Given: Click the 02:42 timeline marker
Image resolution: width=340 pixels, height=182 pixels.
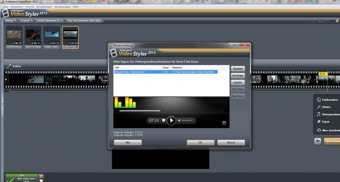Looking at the screenshot, I should (x=323, y=74).
